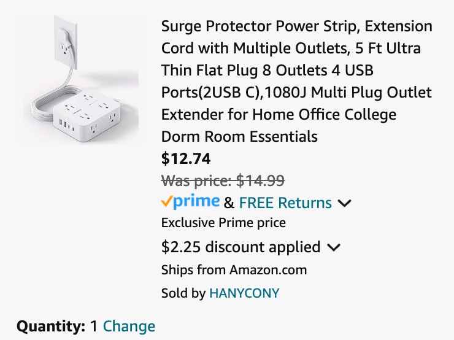Click the strikethrough Was price $14.99

(223, 180)
